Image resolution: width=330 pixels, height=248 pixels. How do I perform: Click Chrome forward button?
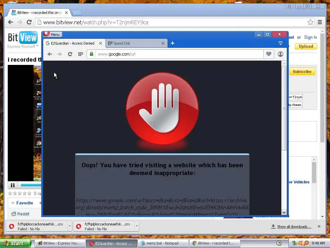click(20, 22)
